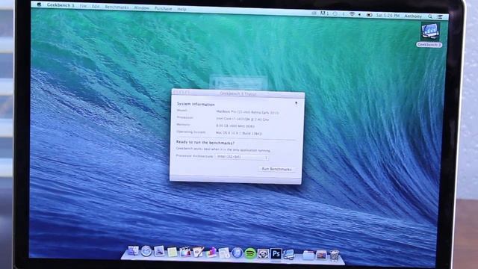The width and height of the screenshot is (478, 269).
Task: Click the 8.00 GB memory value
Action: pyautogui.click(x=235, y=126)
